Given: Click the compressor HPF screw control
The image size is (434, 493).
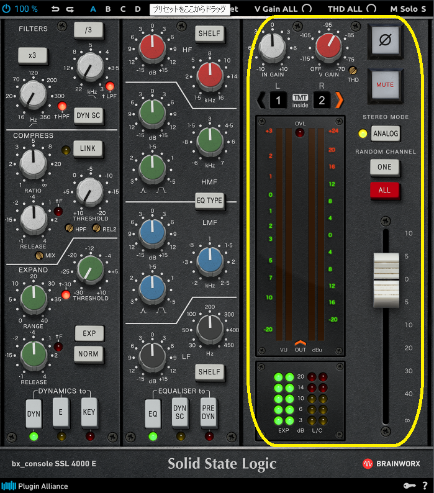Looking at the screenshot, I should point(69,228).
